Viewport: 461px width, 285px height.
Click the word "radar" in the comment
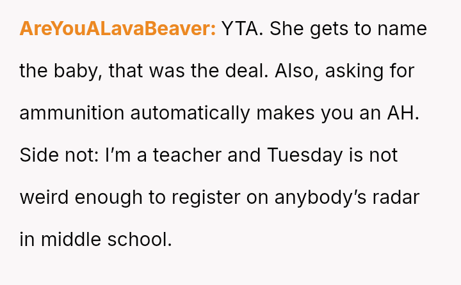[x=396, y=197]
